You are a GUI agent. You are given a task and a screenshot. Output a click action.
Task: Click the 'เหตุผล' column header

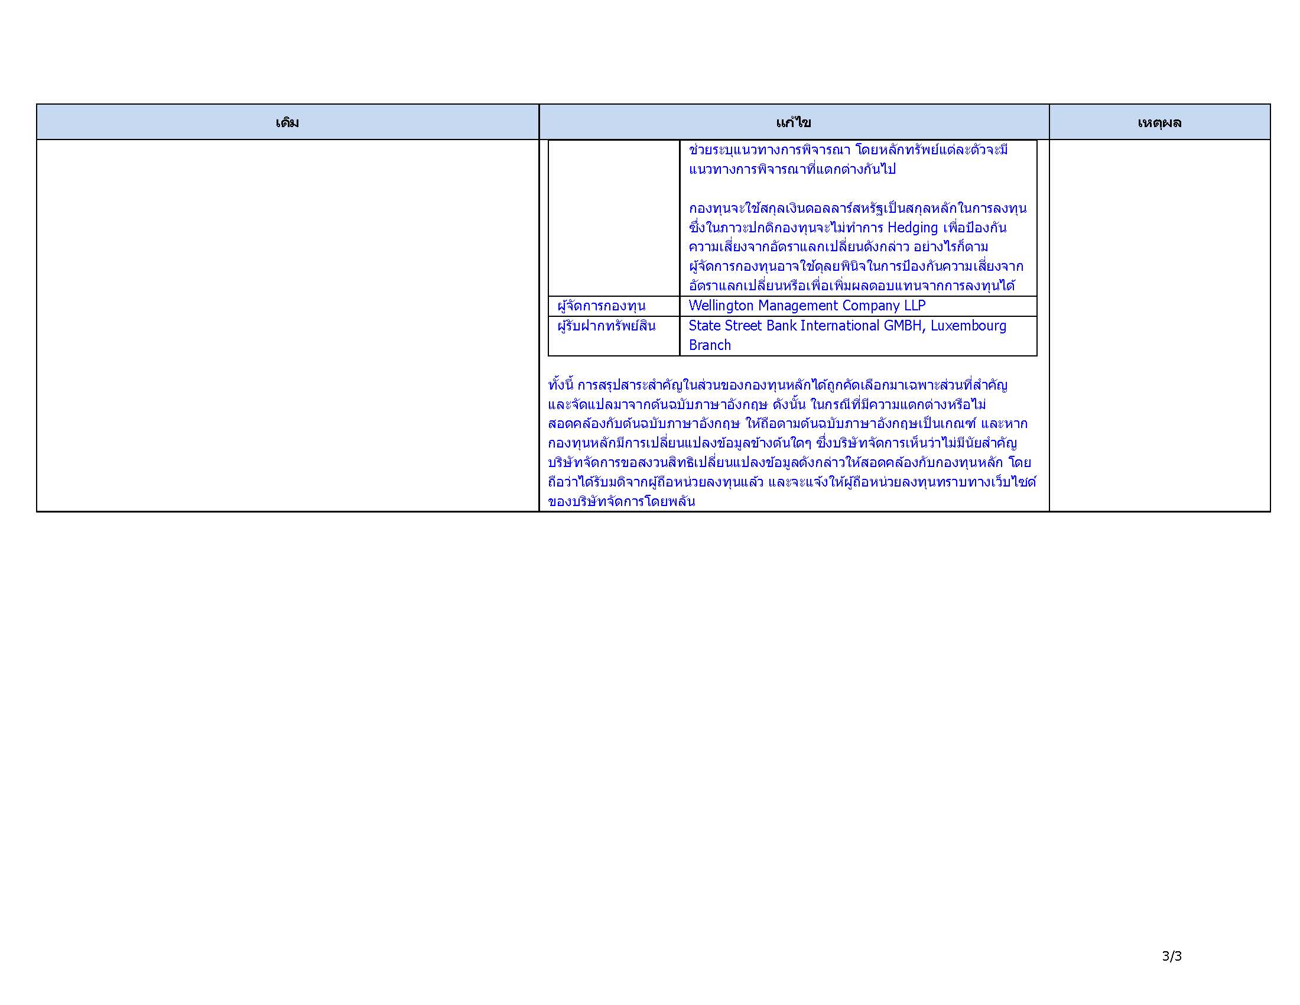[x=1159, y=122]
